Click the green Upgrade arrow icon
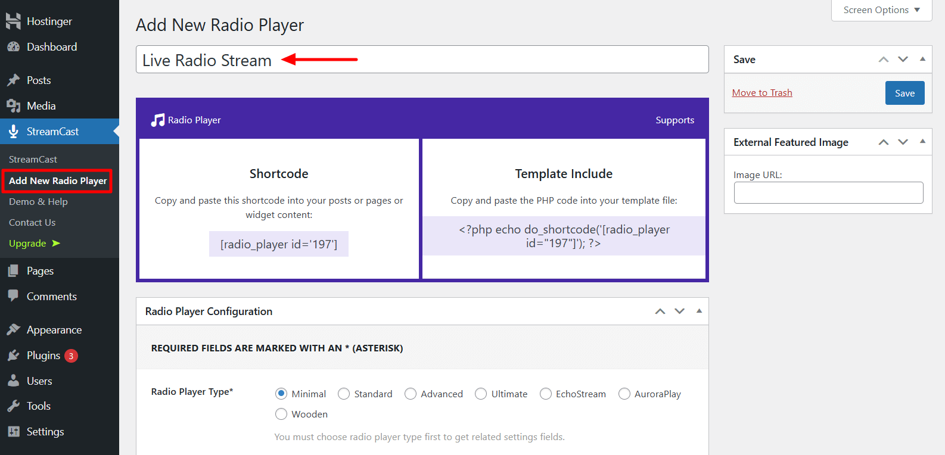945x455 pixels. [56, 243]
